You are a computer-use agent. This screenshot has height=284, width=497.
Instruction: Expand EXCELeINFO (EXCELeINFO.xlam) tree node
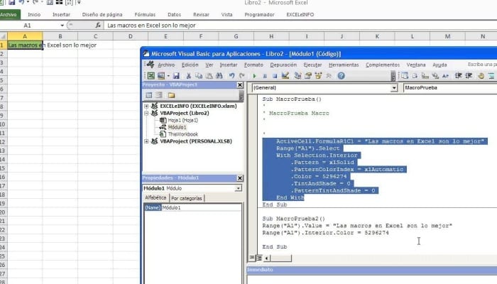(146, 106)
